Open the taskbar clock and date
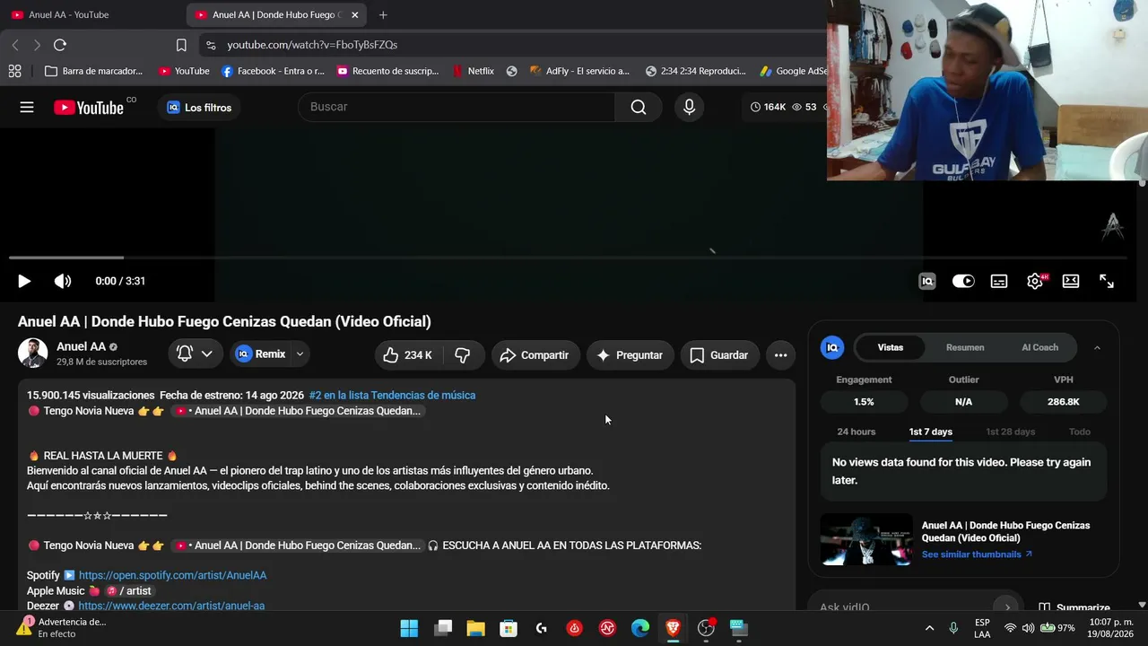 [x=1111, y=628]
